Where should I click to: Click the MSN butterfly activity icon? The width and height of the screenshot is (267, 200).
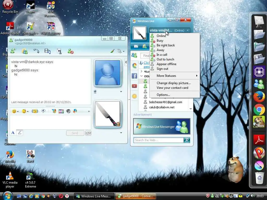click(x=75, y=111)
